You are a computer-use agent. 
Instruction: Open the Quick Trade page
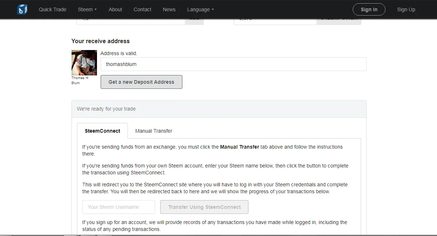tap(53, 9)
